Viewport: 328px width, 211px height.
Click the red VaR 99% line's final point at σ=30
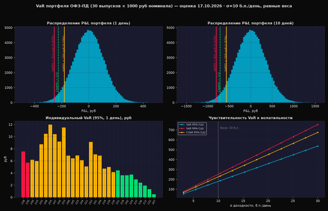click(318, 125)
